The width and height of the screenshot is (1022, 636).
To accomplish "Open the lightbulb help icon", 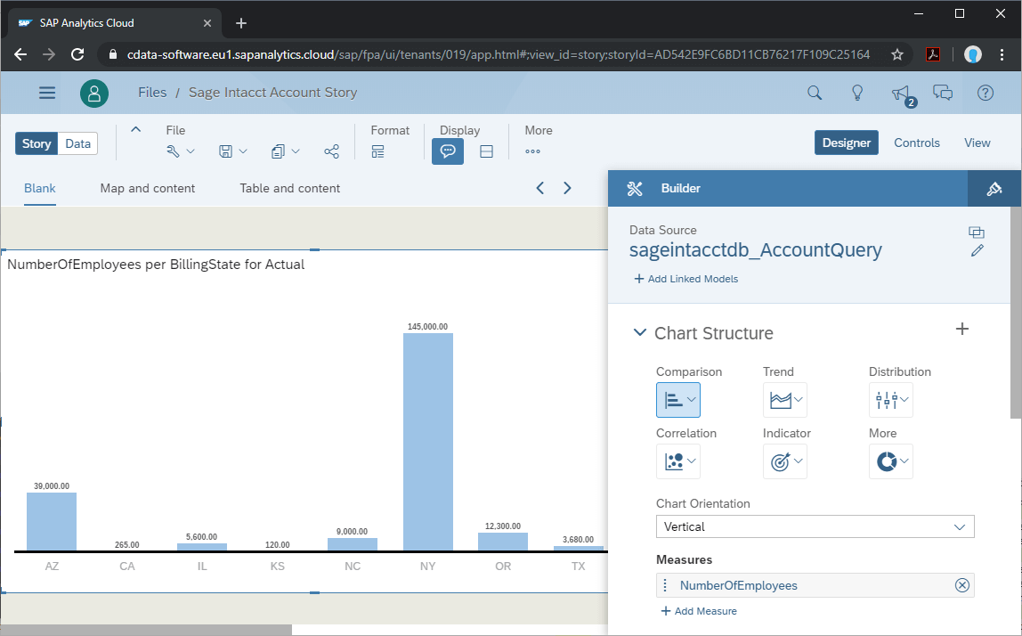I will coord(857,93).
